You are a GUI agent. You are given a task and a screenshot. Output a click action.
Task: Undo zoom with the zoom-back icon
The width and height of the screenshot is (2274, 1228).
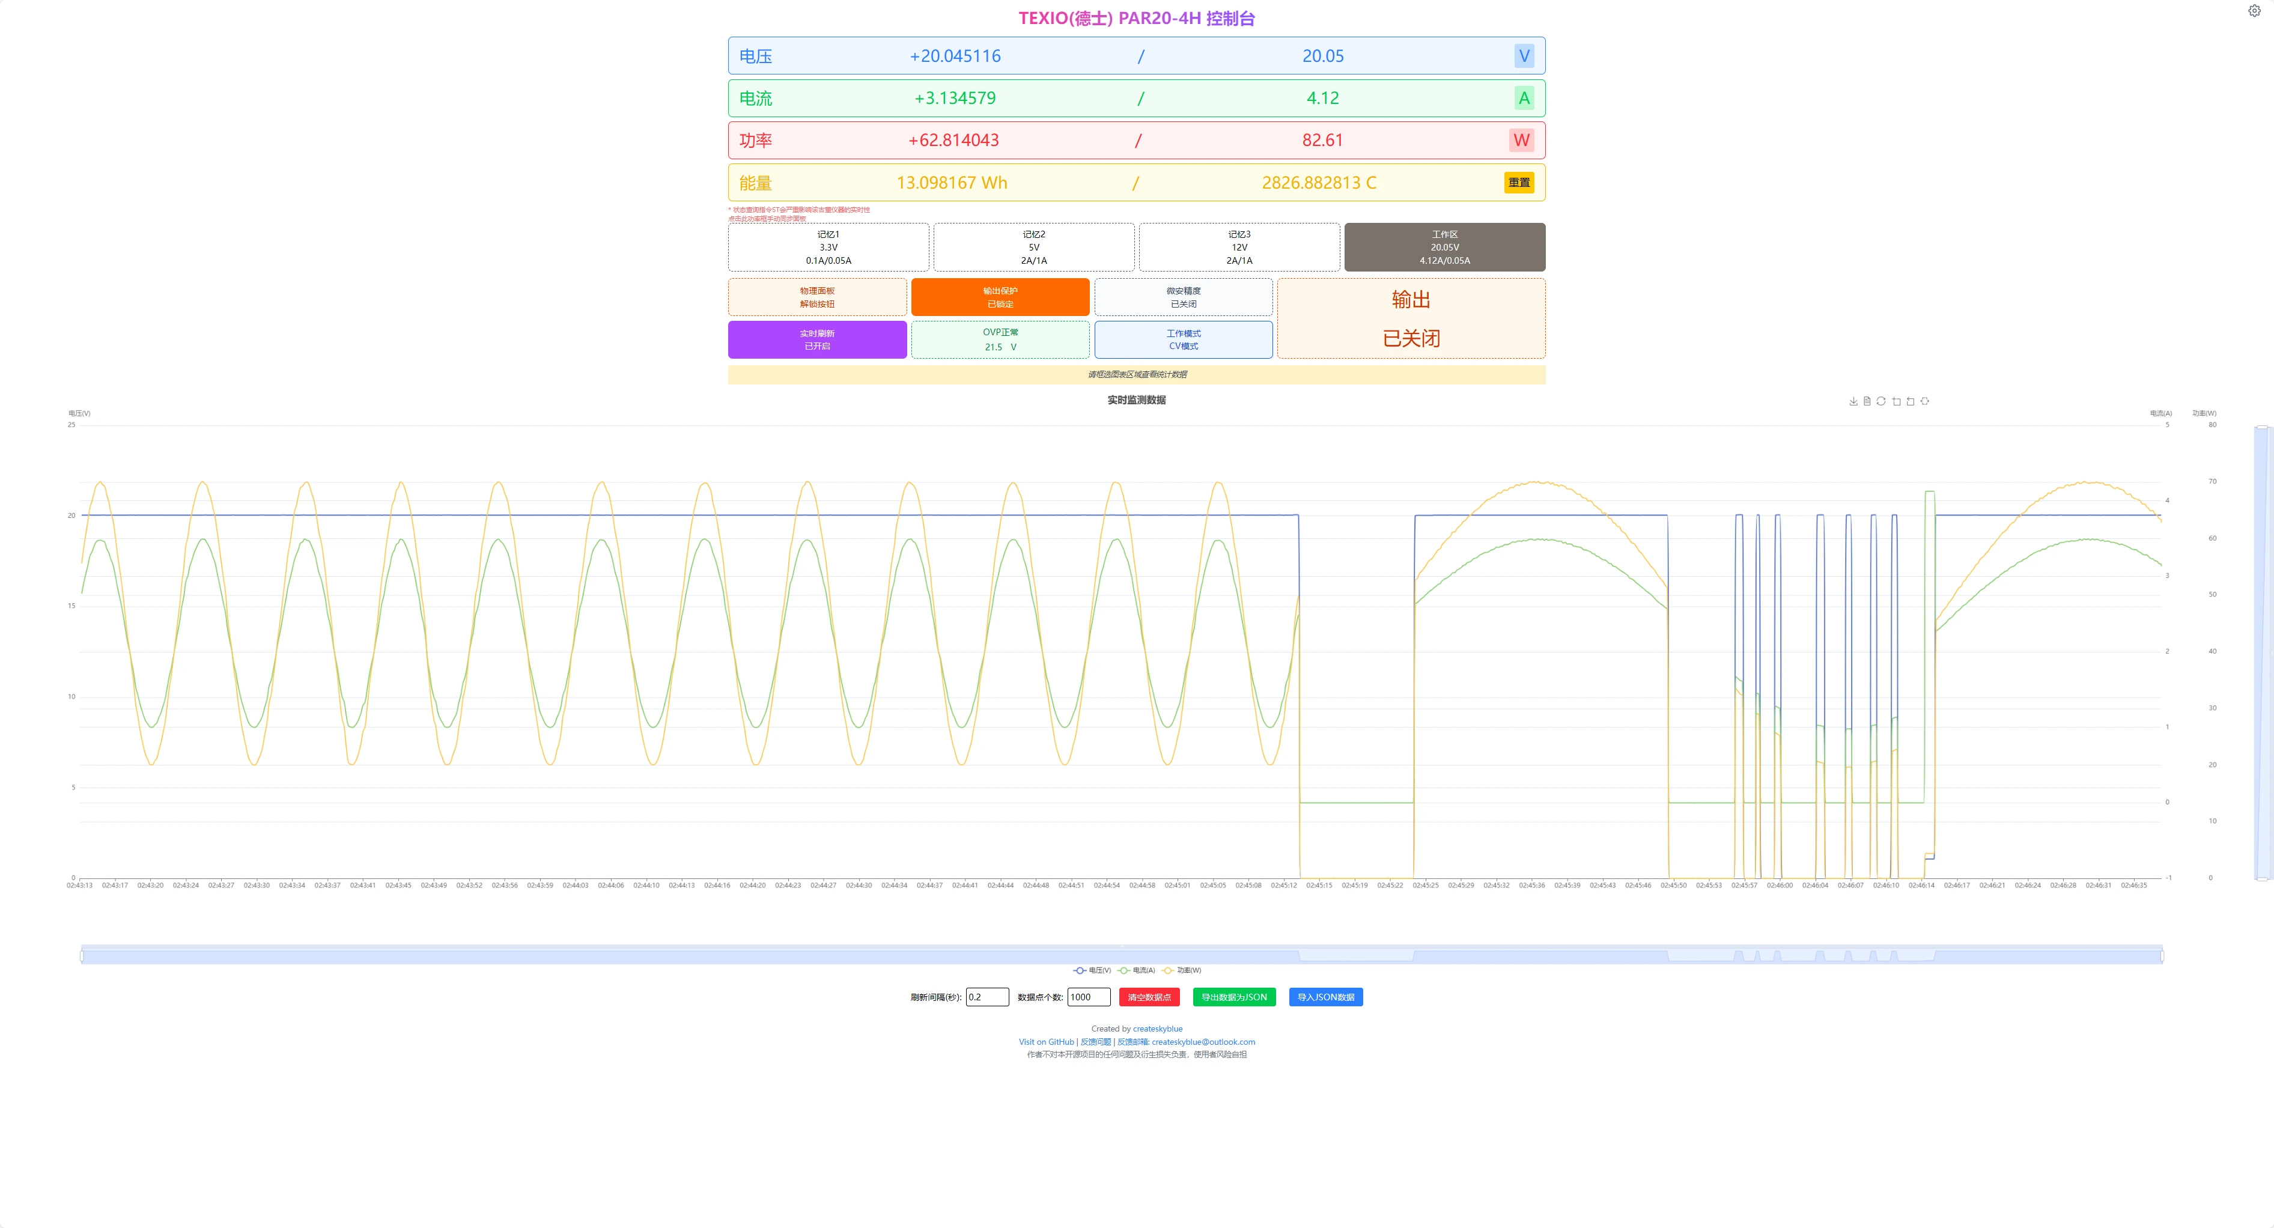[1911, 402]
